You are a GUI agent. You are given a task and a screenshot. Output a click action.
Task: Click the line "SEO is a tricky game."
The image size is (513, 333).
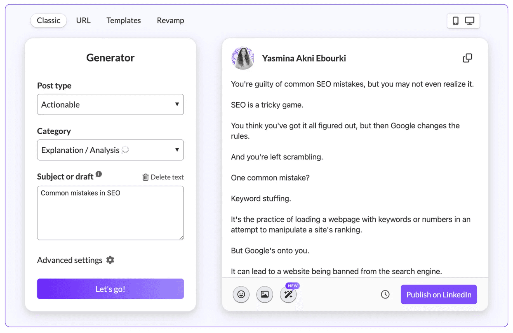267,105
